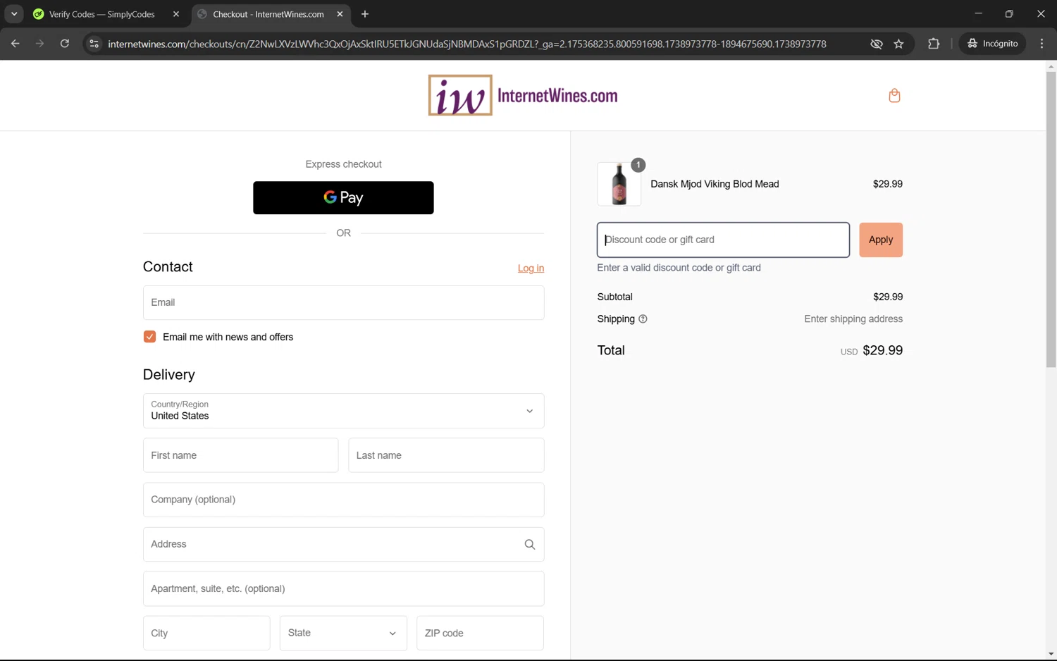Click the Last name field

click(x=446, y=455)
